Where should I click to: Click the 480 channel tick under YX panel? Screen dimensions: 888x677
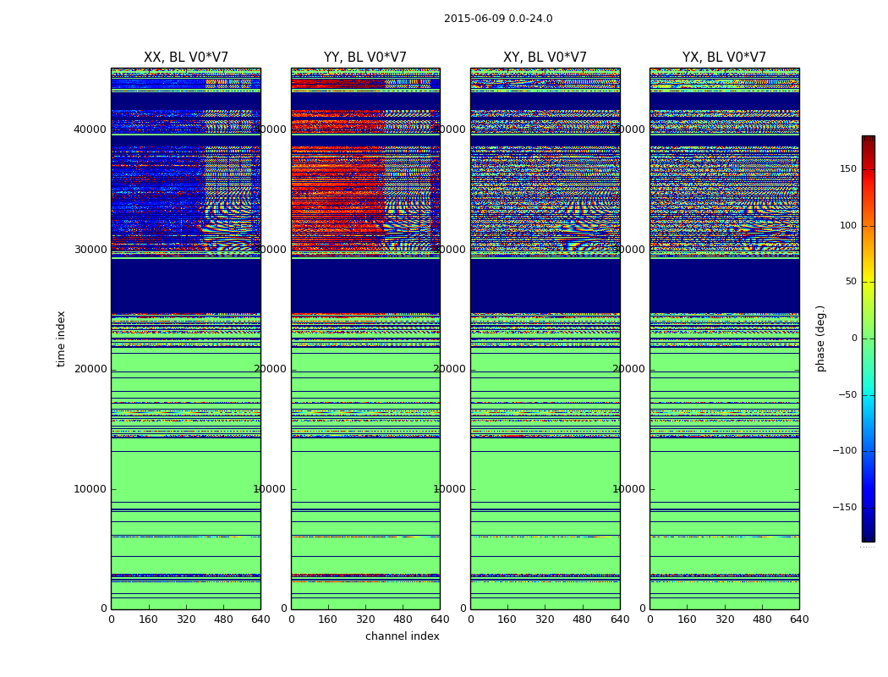point(762,619)
